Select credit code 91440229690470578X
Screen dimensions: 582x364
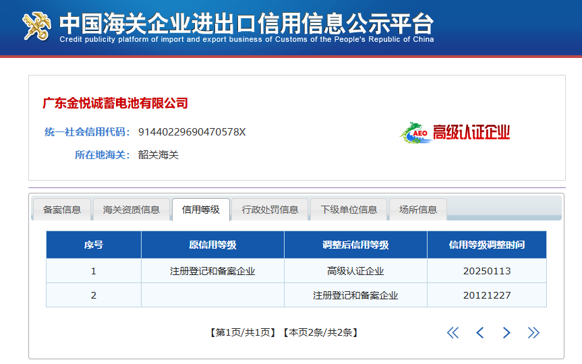click(x=192, y=132)
